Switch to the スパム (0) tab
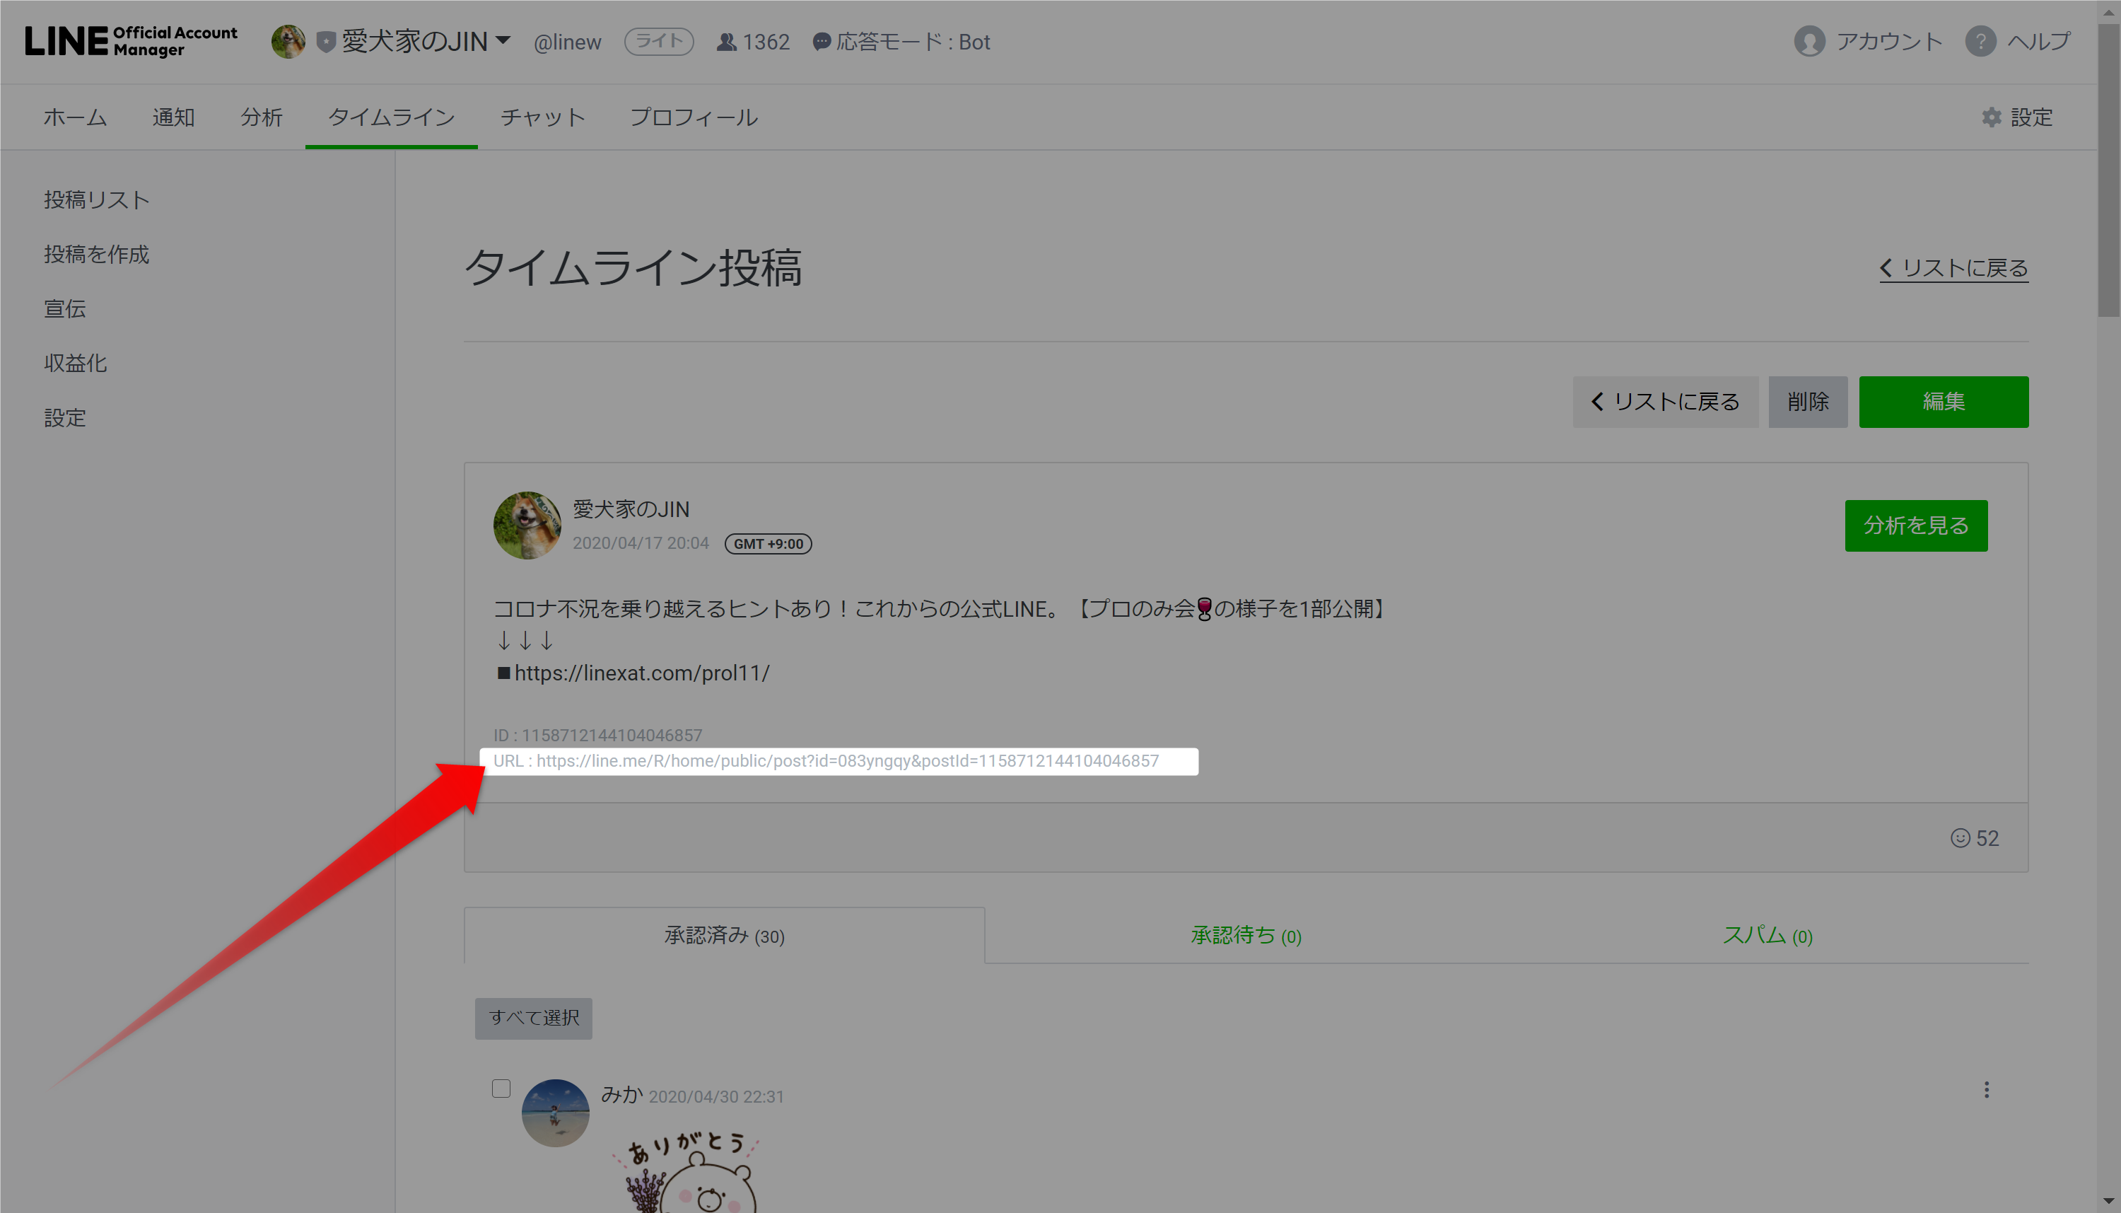Screen dimensions: 2121x1213 (1767, 936)
